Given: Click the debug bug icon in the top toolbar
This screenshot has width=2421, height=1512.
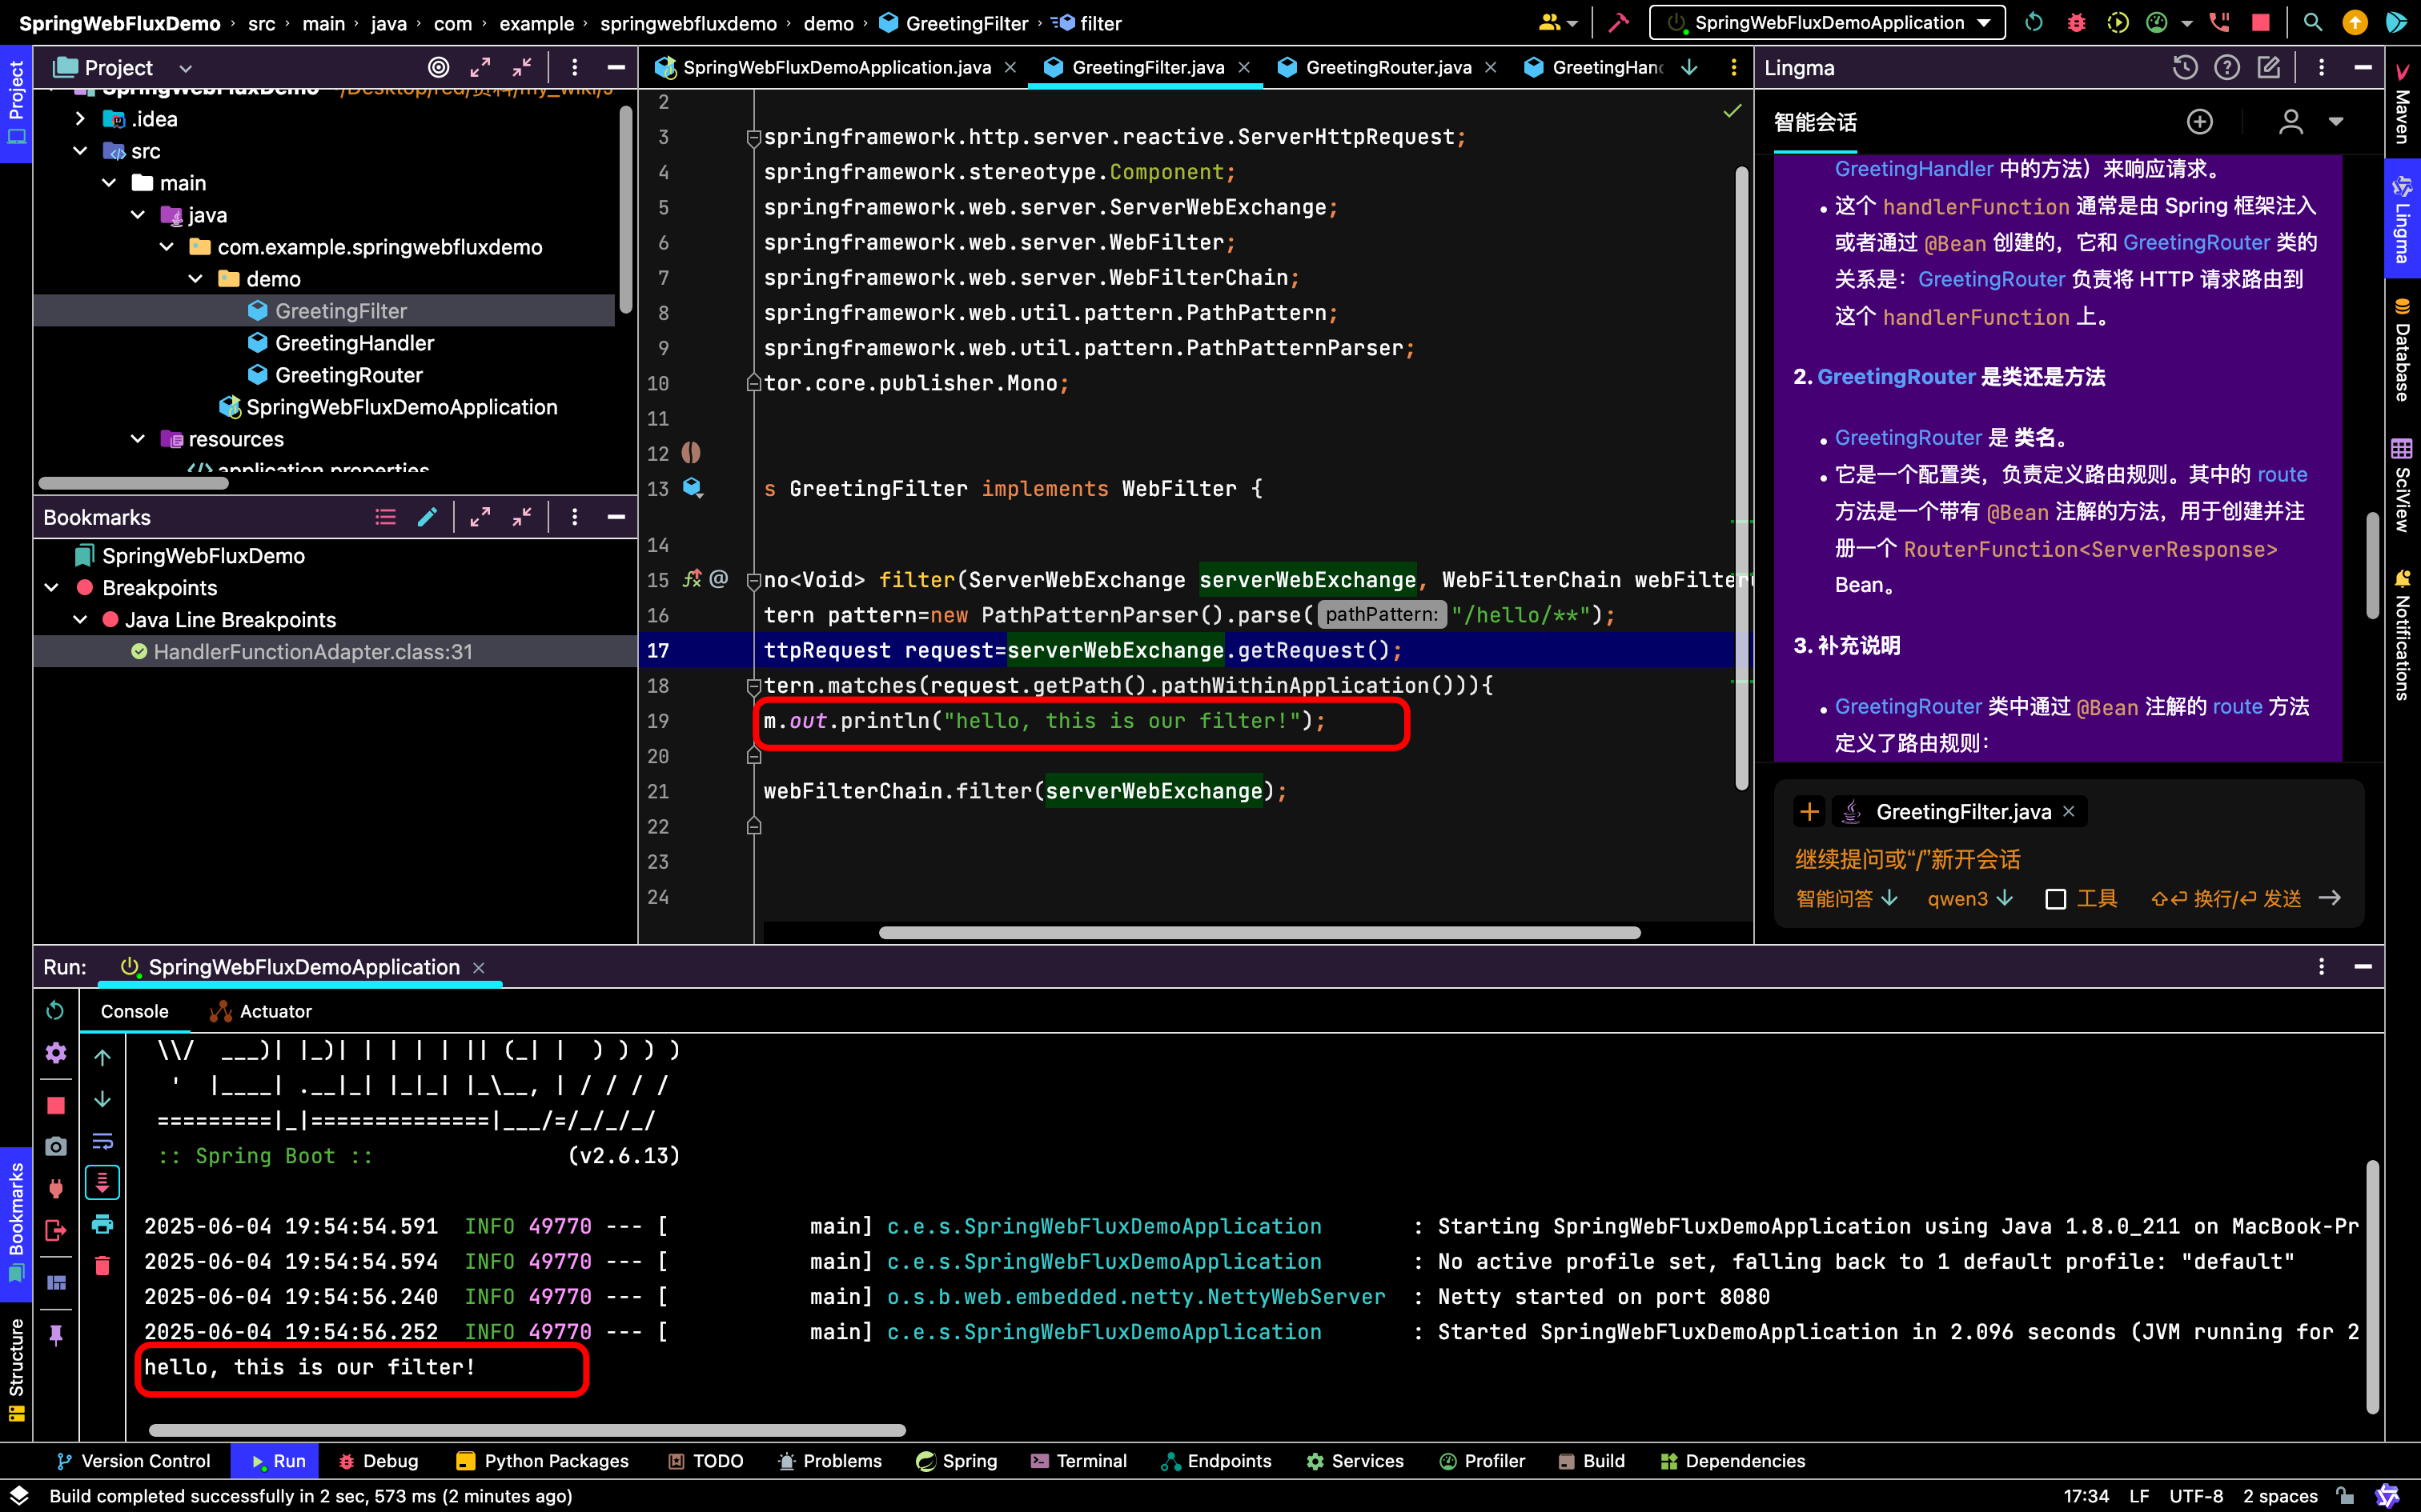Looking at the screenshot, I should 2076,22.
